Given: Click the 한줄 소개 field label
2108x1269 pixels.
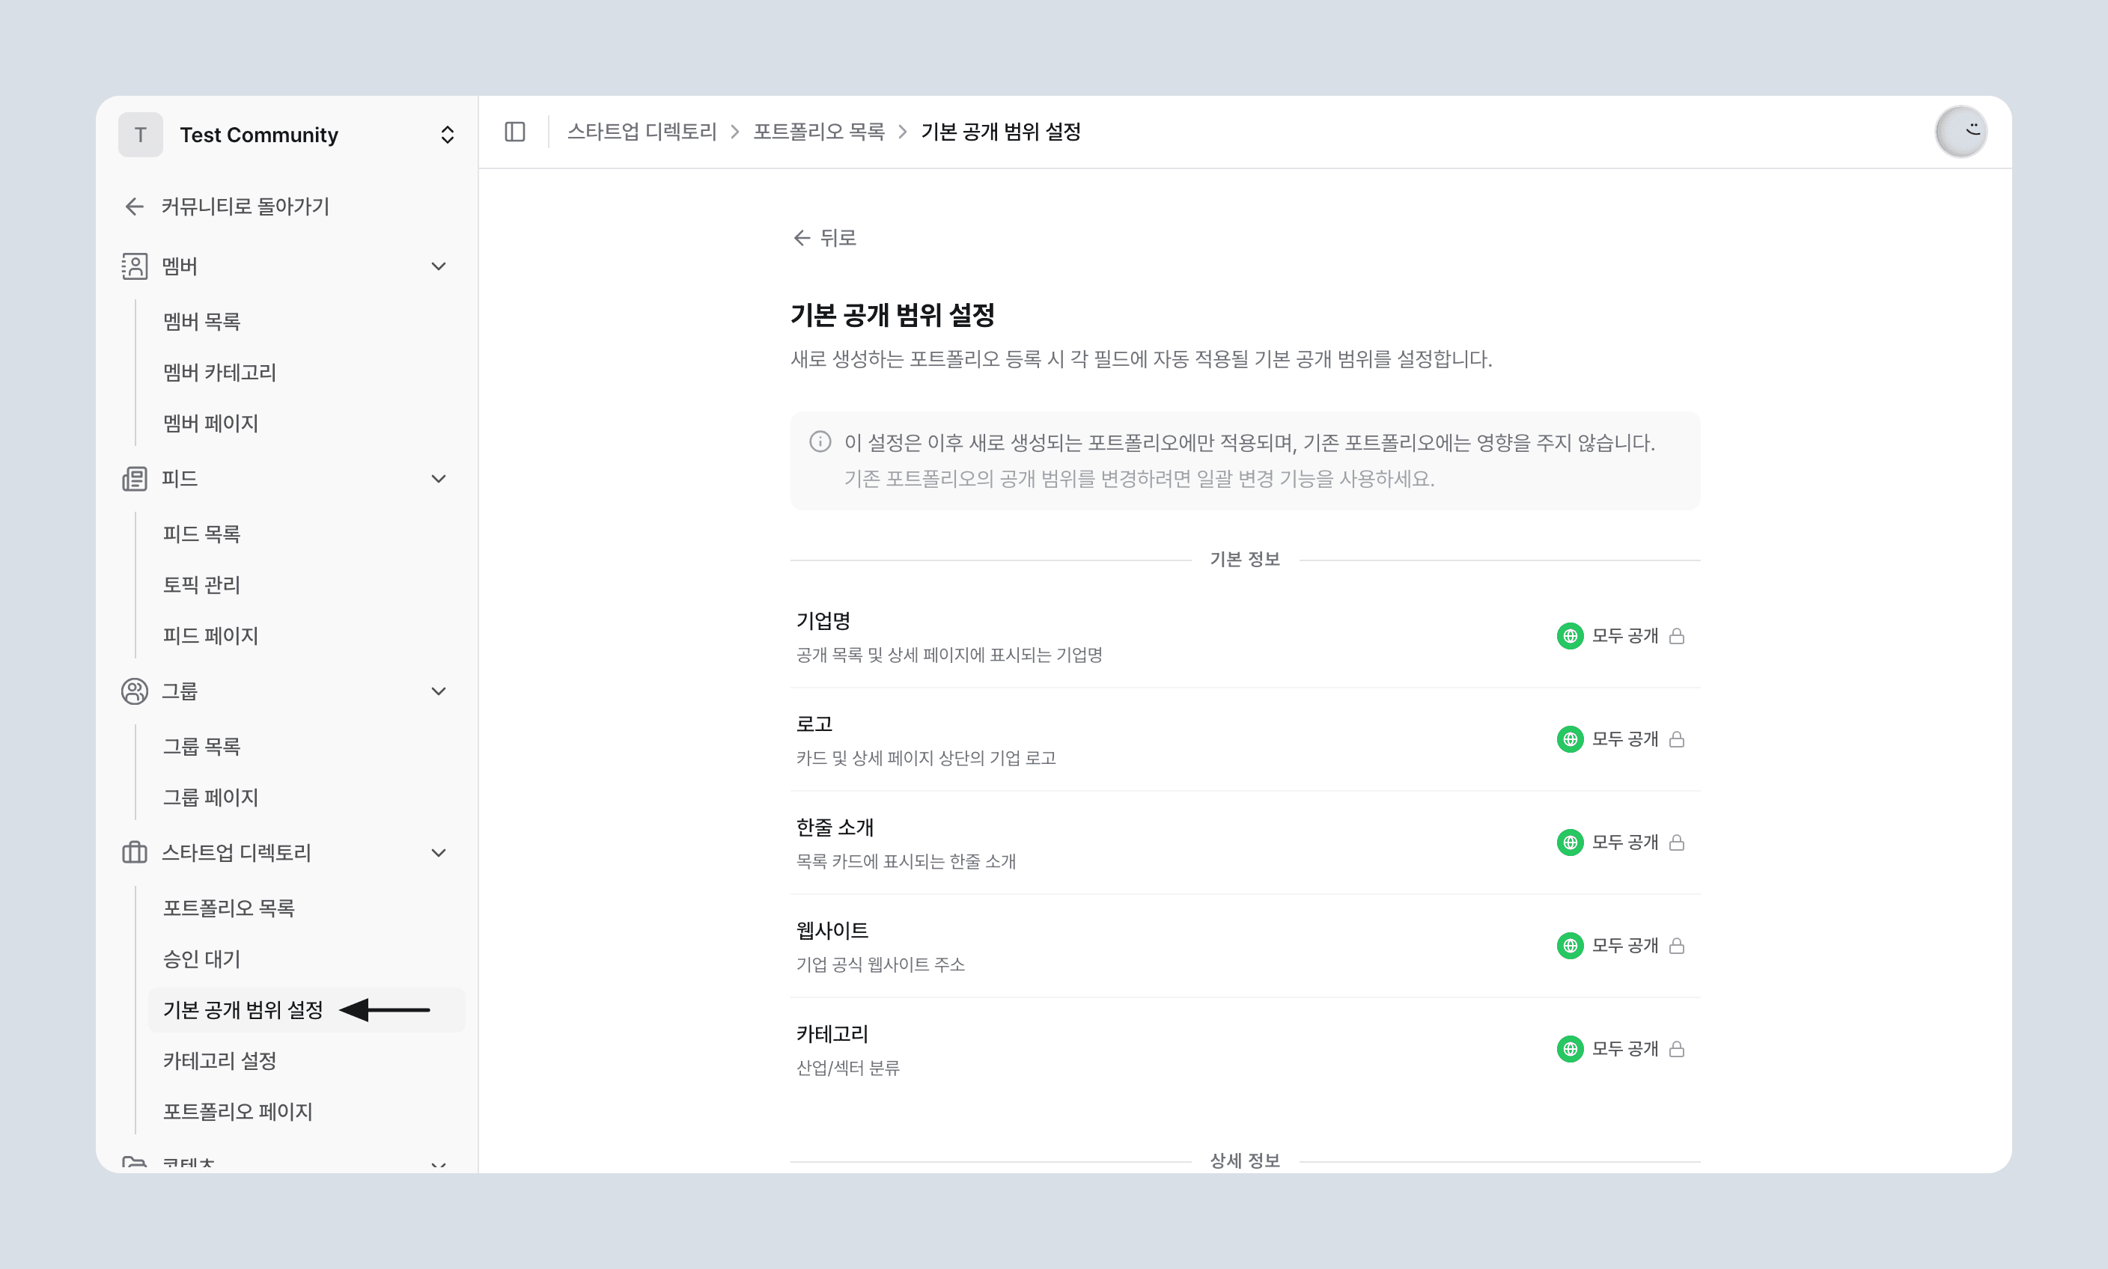Looking at the screenshot, I should [835, 827].
